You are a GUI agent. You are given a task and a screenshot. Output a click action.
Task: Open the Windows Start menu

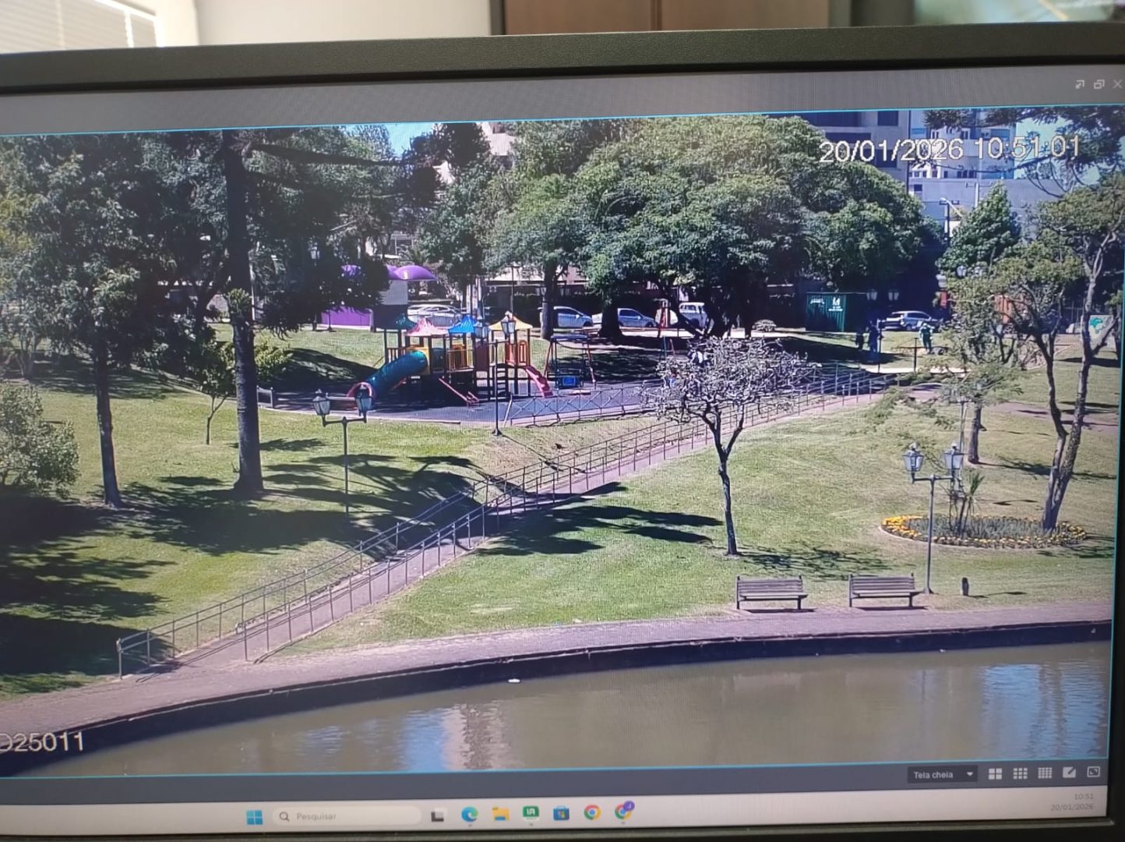255,816
